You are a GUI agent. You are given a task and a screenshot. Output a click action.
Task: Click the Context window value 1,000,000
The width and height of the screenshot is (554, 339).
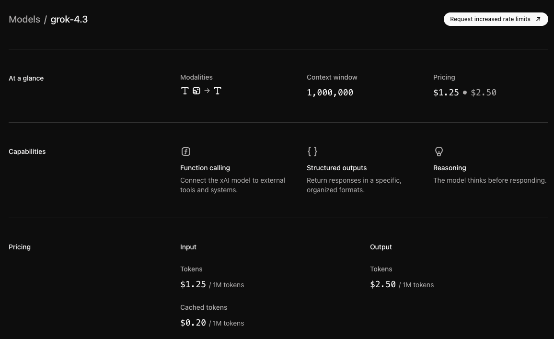pyautogui.click(x=330, y=93)
